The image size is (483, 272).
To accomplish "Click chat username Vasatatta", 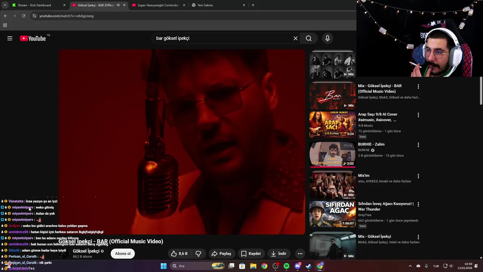I will click(16, 201).
